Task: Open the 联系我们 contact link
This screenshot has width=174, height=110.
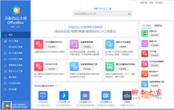Action: [x=159, y=3]
